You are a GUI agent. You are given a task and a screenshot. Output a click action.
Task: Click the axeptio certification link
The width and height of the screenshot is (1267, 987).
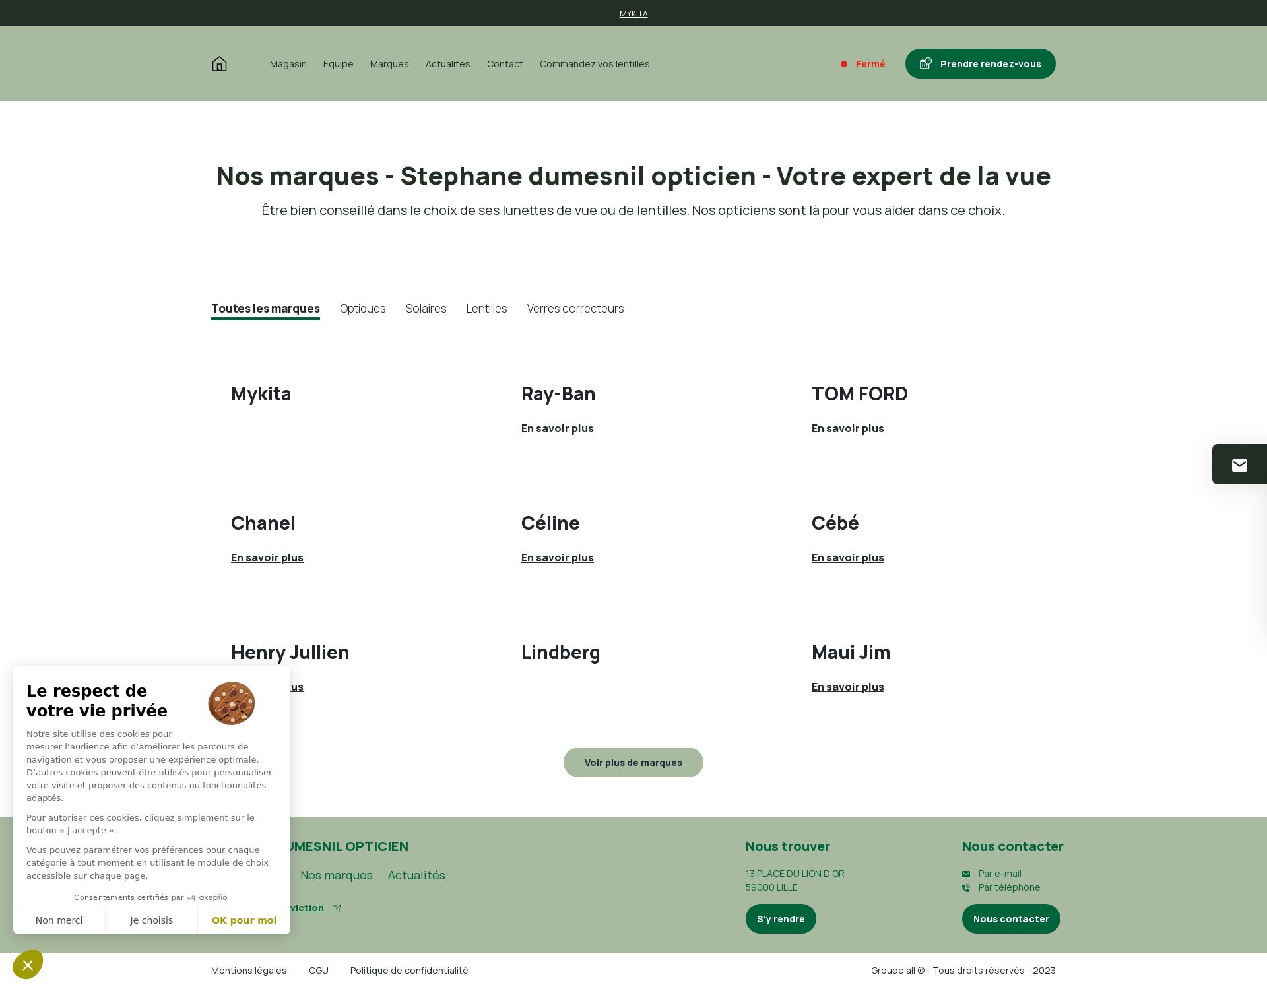(208, 897)
